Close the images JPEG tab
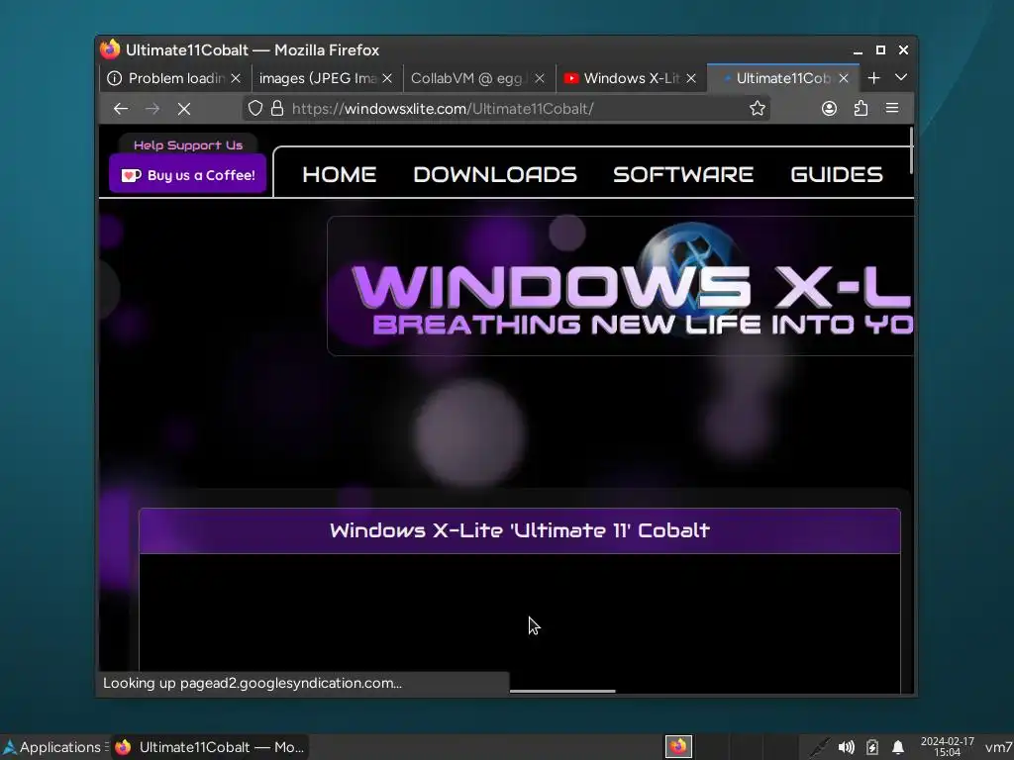 [x=387, y=78]
